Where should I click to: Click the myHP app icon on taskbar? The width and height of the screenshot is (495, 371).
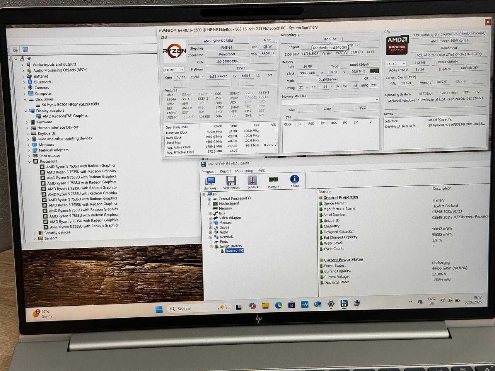(x=304, y=305)
